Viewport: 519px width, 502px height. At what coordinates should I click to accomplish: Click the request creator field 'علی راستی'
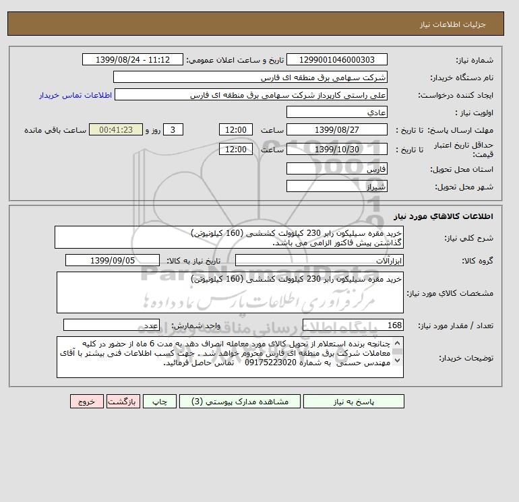click(x=251, y=94)
